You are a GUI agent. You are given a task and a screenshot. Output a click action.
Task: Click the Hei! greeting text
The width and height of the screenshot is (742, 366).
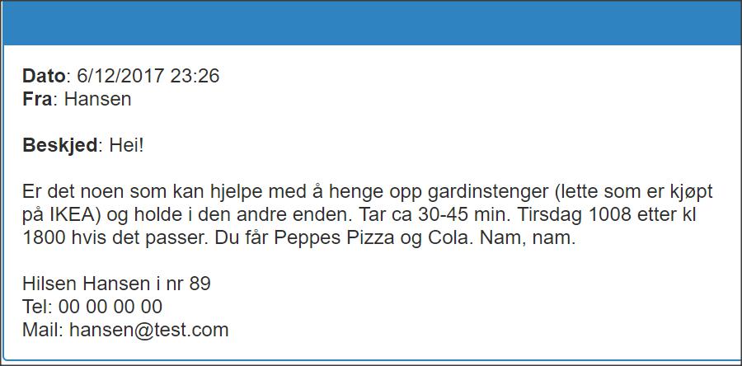[x=126, y=146]
